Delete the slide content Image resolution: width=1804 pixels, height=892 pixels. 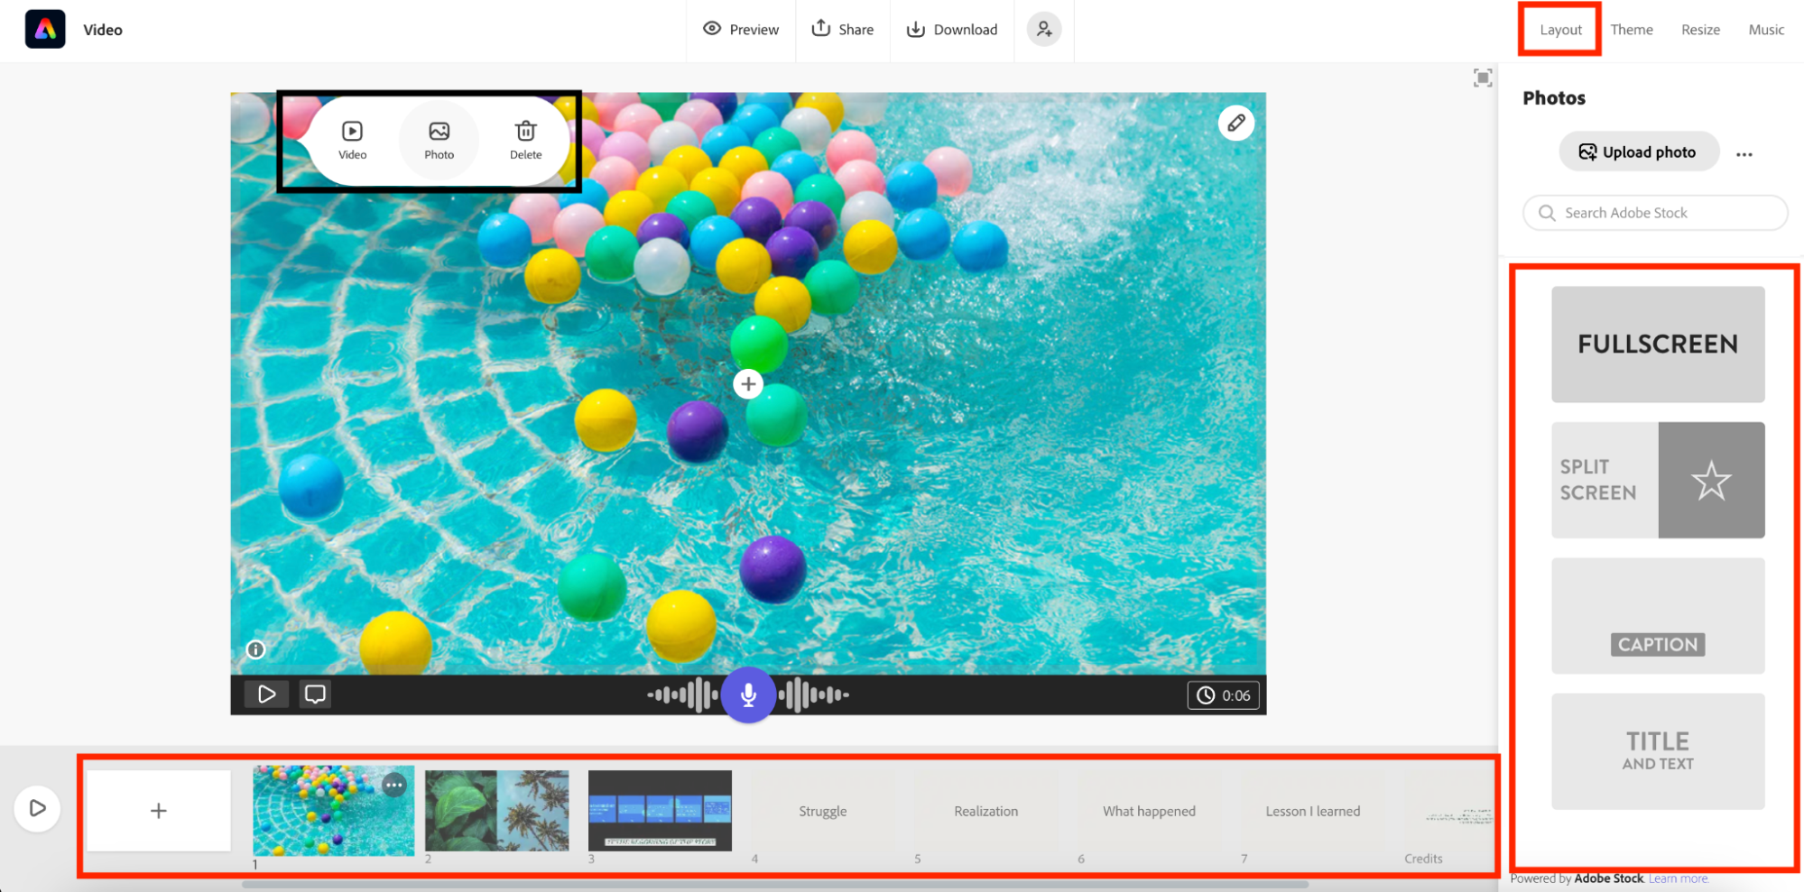point(525,141)
